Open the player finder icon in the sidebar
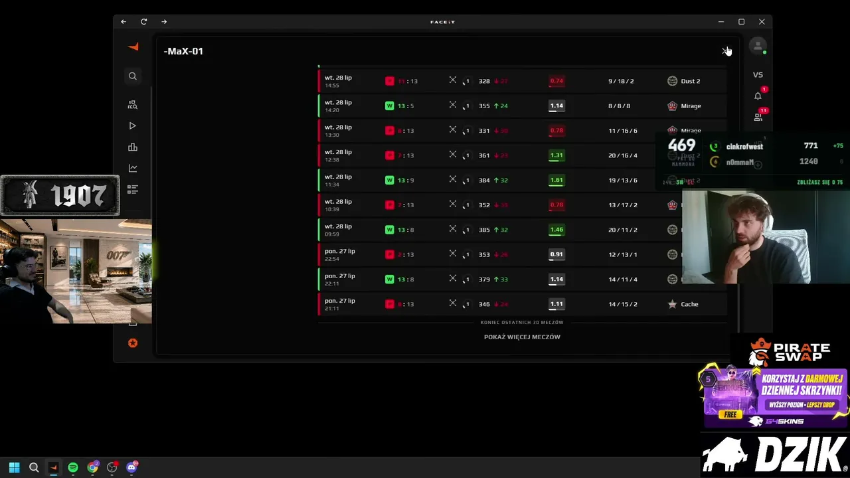The image size is (850, 478). pyautogui.click(x=133, y=105)
